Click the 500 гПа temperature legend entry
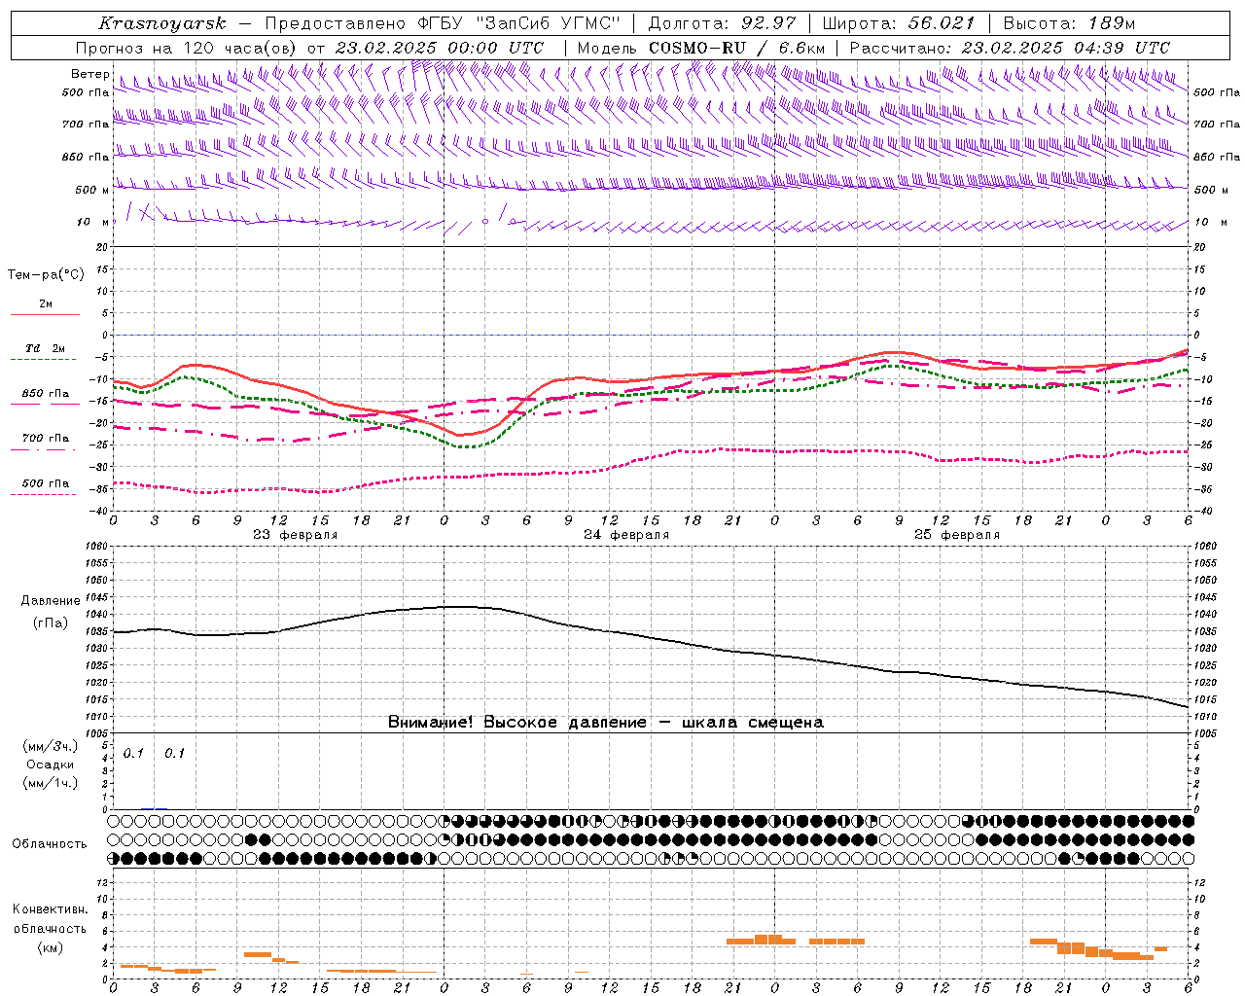The height and width of the screenshot is (996, 1245). coord(46,483)
